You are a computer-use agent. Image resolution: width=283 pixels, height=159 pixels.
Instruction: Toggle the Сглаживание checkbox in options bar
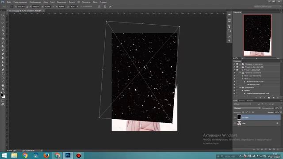click(x=81, y=7)
